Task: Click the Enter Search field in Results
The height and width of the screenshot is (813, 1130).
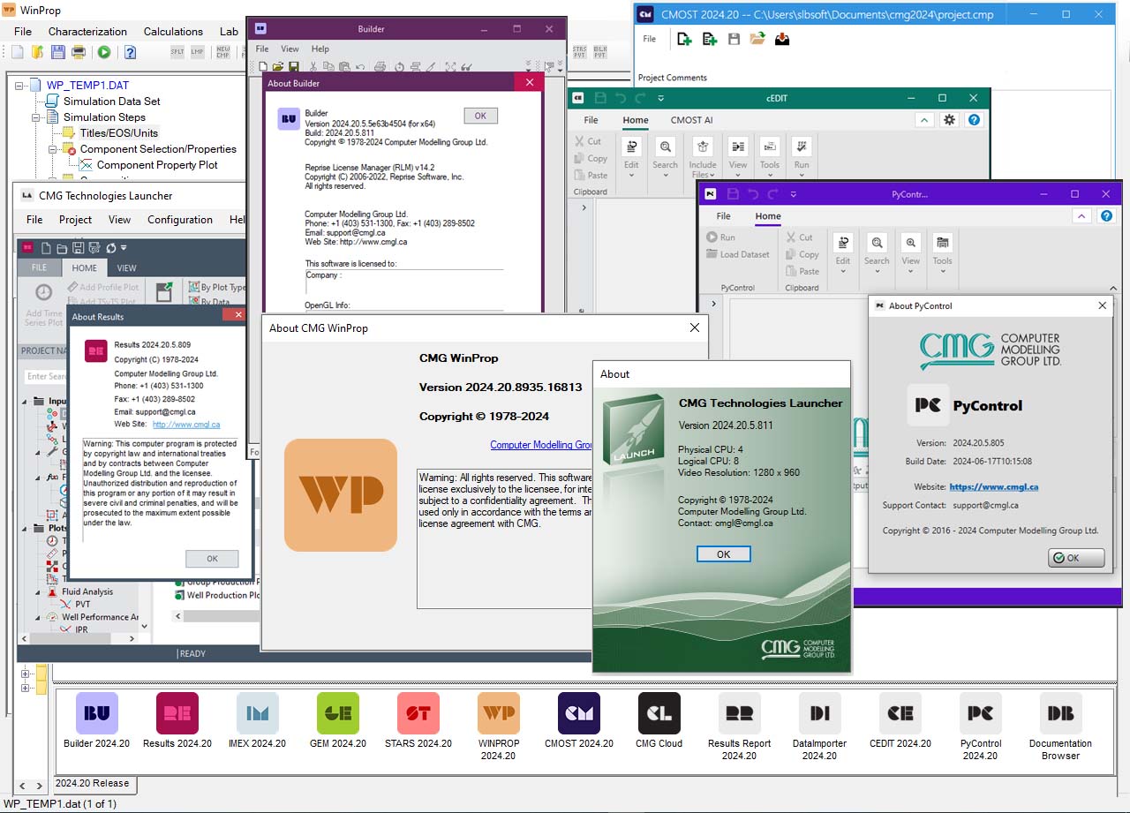Action: 46,376
